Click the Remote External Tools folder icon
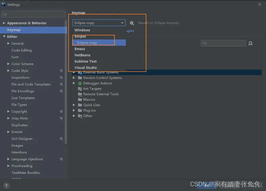The height and width of the screenshot is (191, 266). coord(80,94)
